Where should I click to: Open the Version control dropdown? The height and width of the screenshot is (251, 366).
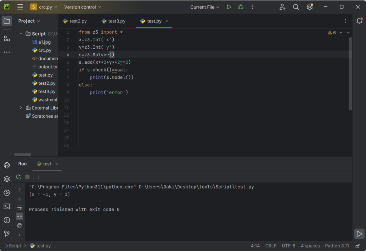(x=83, y=7)
